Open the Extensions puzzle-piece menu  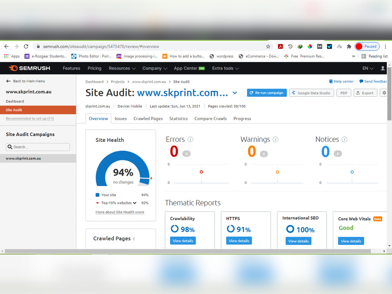coord(349,47)
